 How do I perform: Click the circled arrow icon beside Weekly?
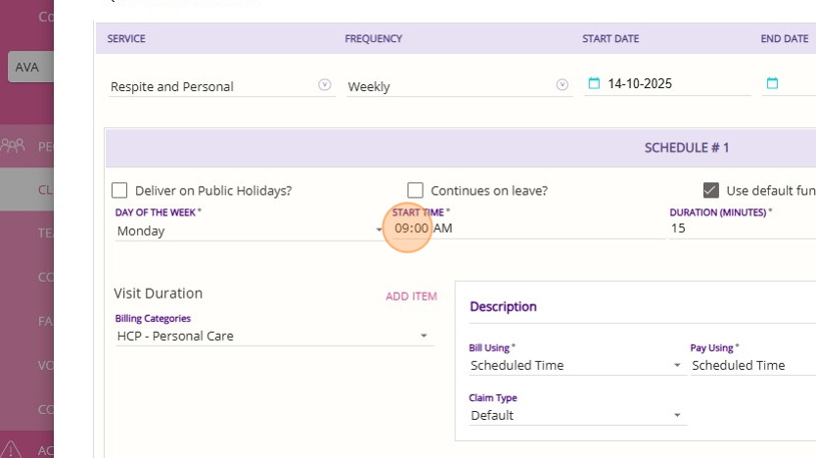coord(563,85)
